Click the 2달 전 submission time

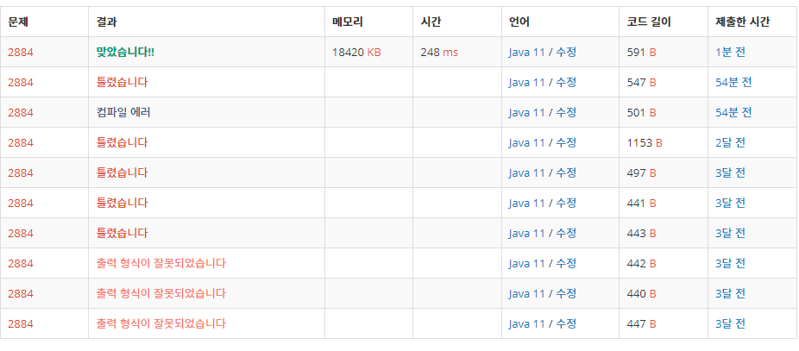pyautogui.click(x=730, y=142)
